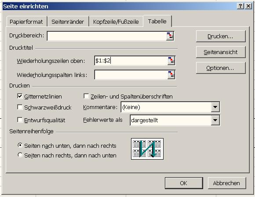Image resolution: width=255 pixels, height=197 pixels.
Task: Uncheck the Gitternetzlinien checkbox
Action: pos(20,96)
